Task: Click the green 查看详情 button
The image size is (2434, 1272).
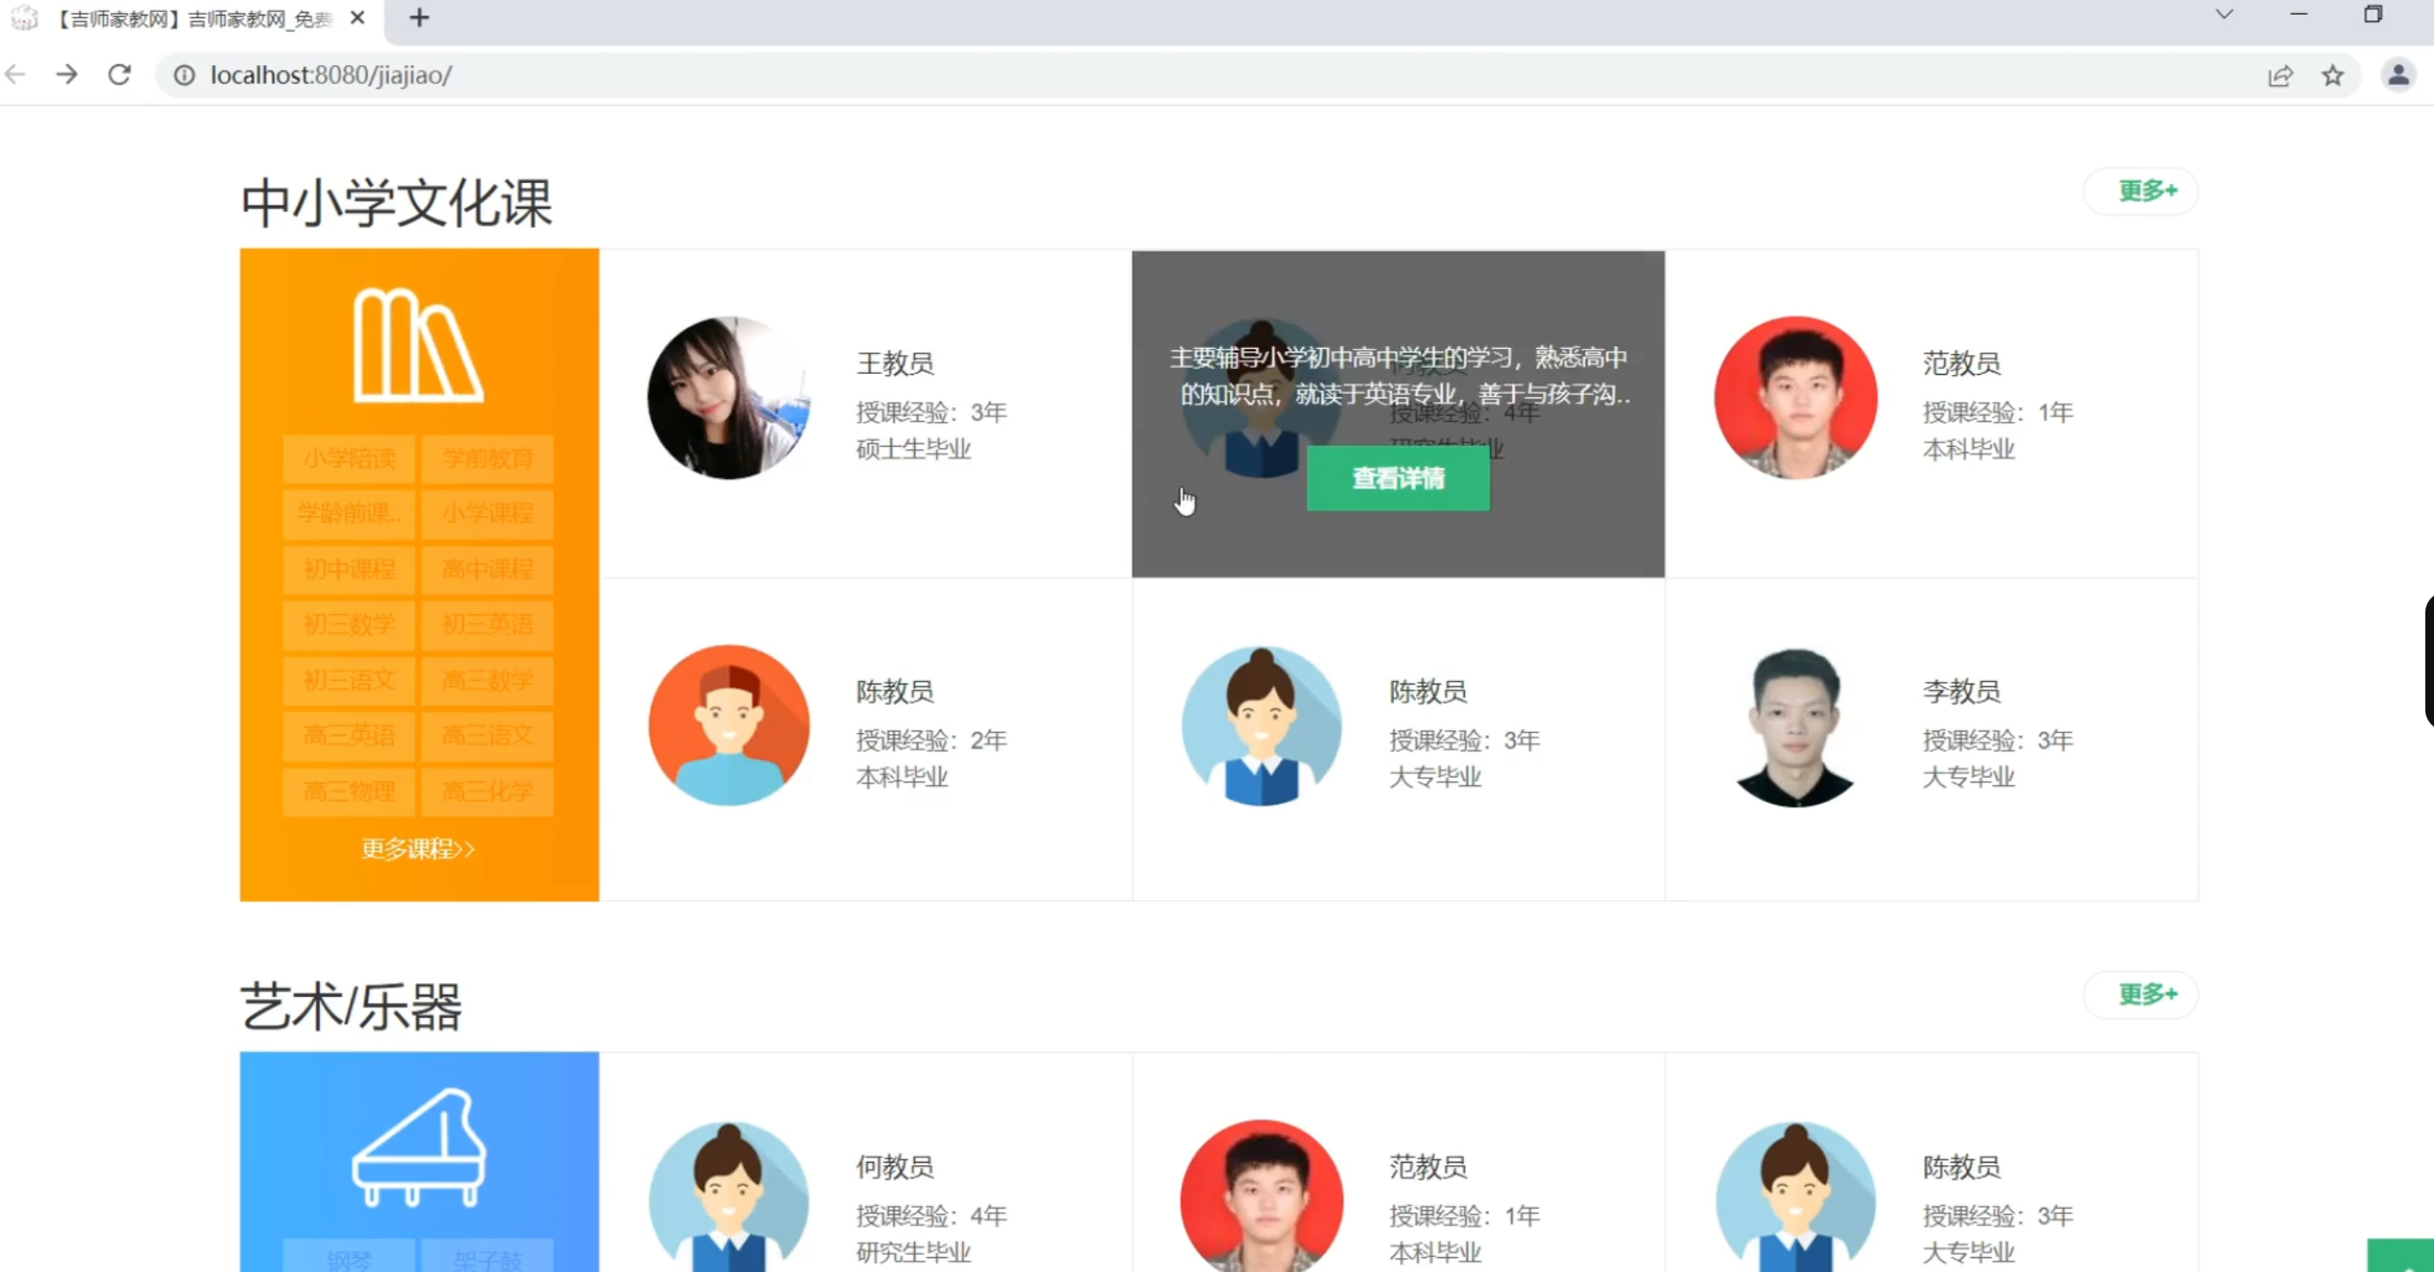Action: point(1397,479)
